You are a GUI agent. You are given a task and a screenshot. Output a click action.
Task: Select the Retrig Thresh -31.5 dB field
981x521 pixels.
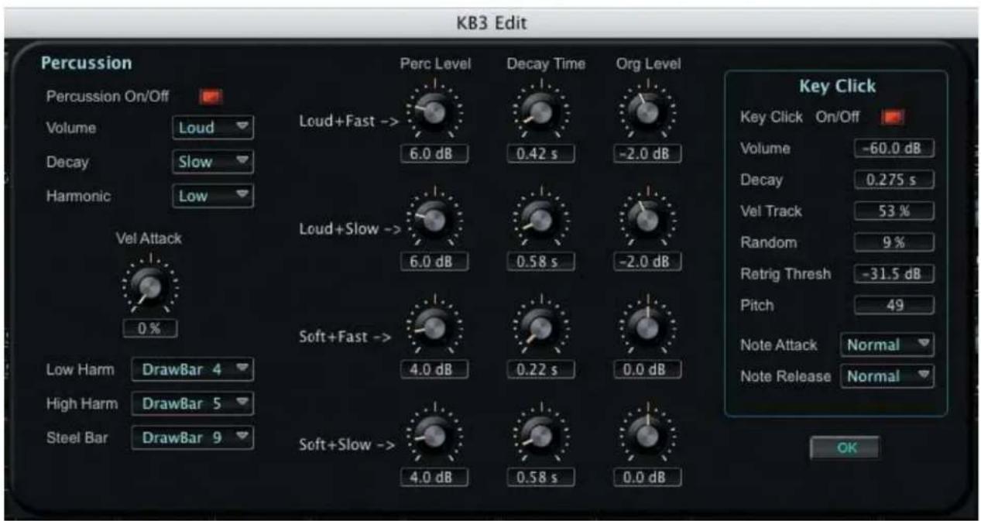894,274
